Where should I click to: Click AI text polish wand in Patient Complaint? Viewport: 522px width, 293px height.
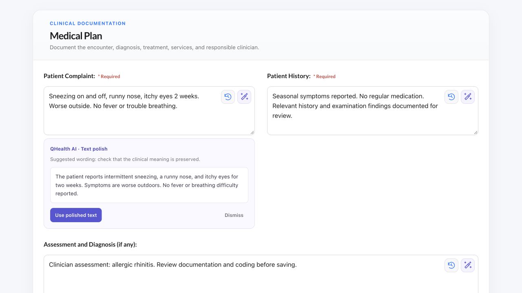coord(244,97)
